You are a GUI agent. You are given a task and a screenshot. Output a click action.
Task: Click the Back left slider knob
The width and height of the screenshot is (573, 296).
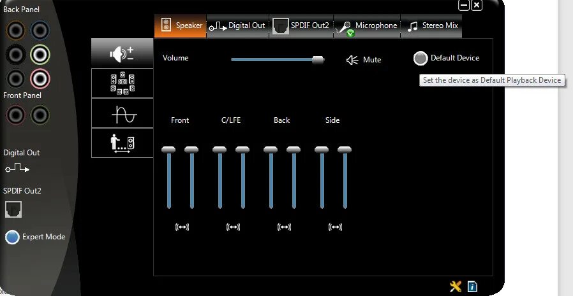point(271,150)
